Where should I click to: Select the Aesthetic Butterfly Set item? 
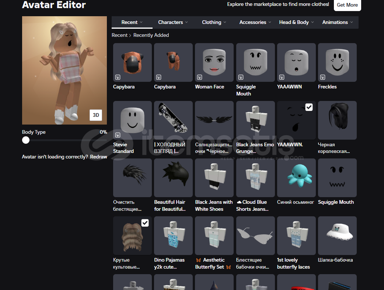pos(214,235)
